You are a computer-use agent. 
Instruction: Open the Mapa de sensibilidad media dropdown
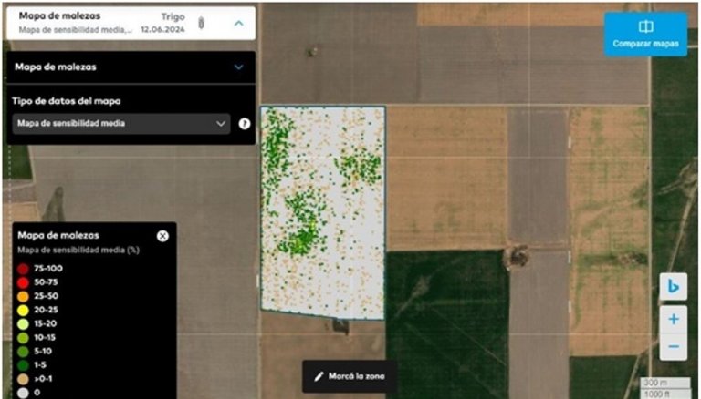(x=120, y=123)
